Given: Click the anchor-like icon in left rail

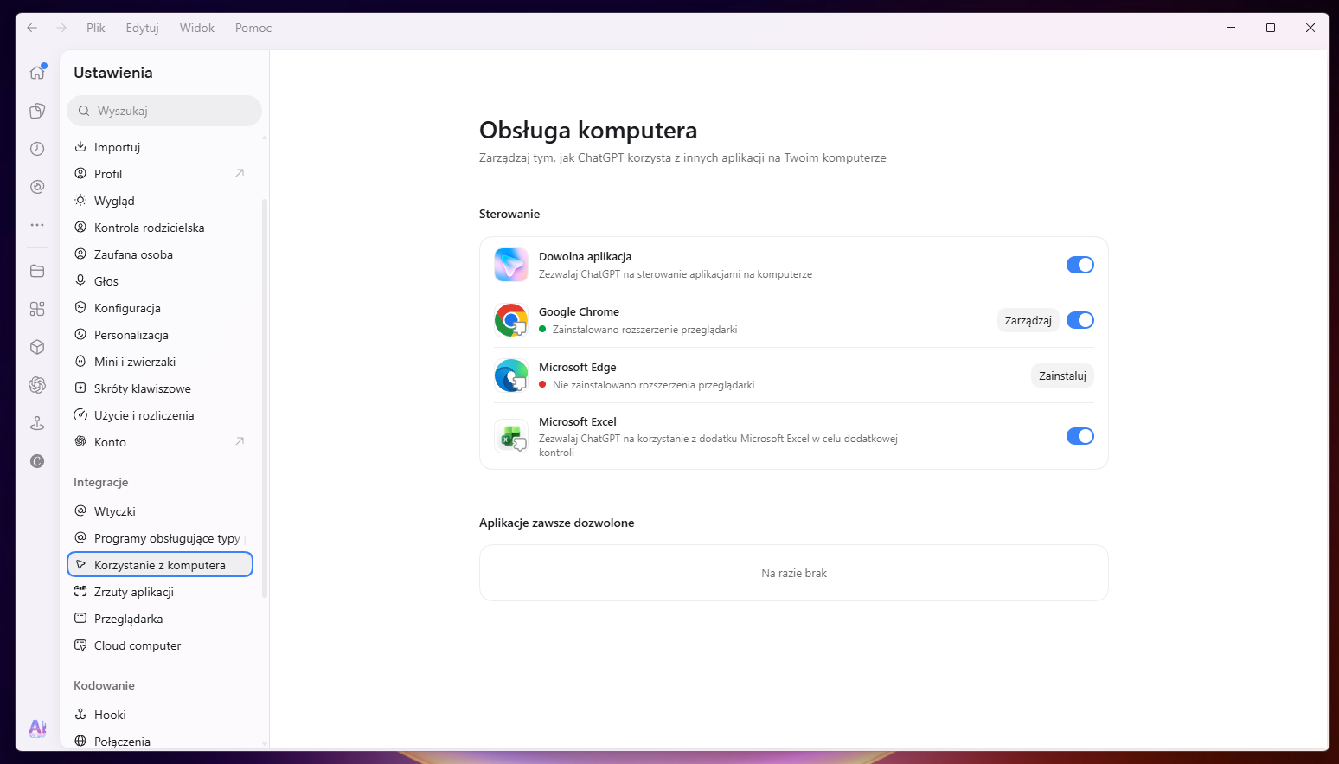Looking at the screenshot, I should pyautogui.click(x=37, y=423).
